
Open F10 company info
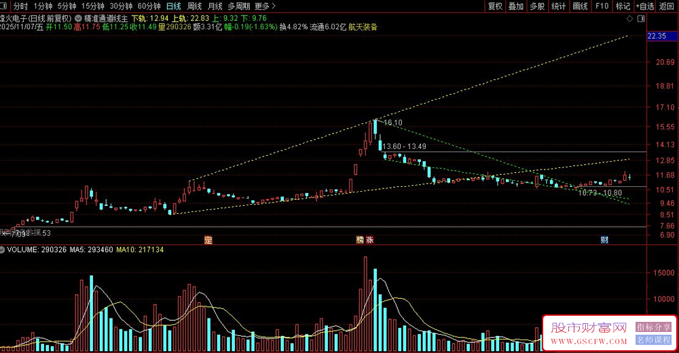[602, 7]
